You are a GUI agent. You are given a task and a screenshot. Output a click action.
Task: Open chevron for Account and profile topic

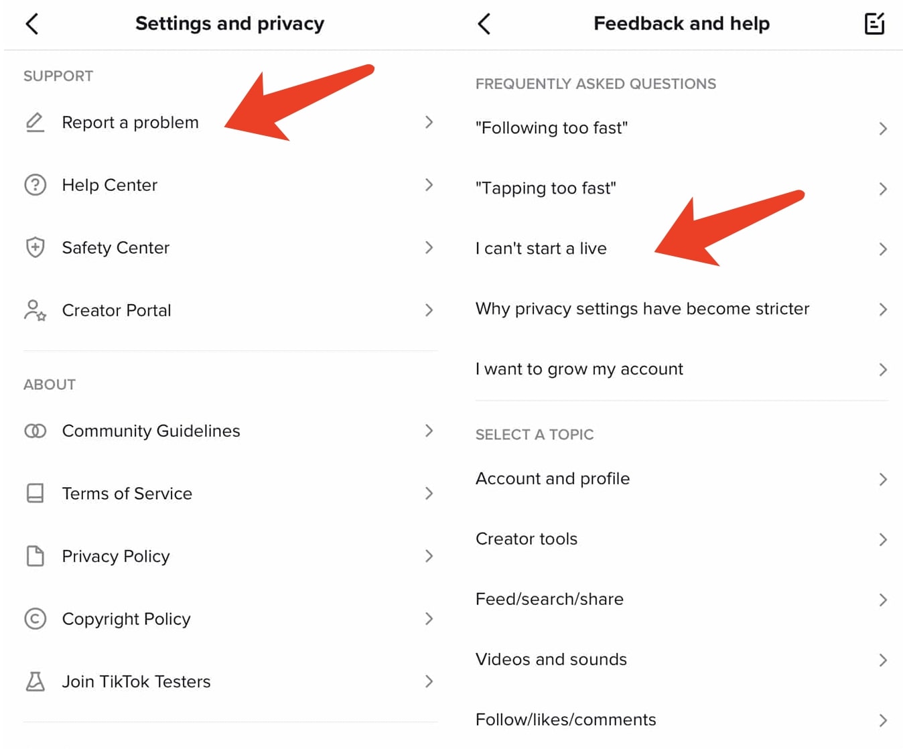[882, 479]
